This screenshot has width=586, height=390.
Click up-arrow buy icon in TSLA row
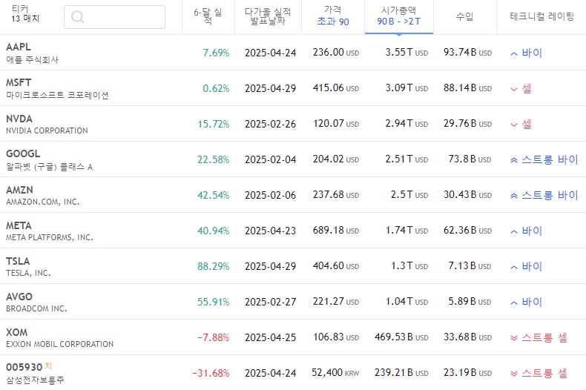(x=514, y=267)
